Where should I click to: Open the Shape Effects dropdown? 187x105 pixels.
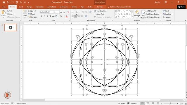(x=153, y=17)
